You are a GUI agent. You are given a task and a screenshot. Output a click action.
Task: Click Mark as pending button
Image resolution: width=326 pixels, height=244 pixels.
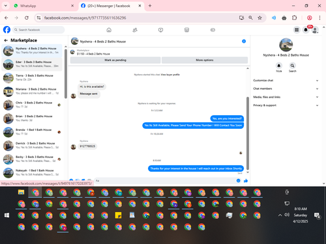[115, 60]
